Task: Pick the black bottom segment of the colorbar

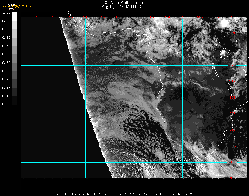Action: 14,100
